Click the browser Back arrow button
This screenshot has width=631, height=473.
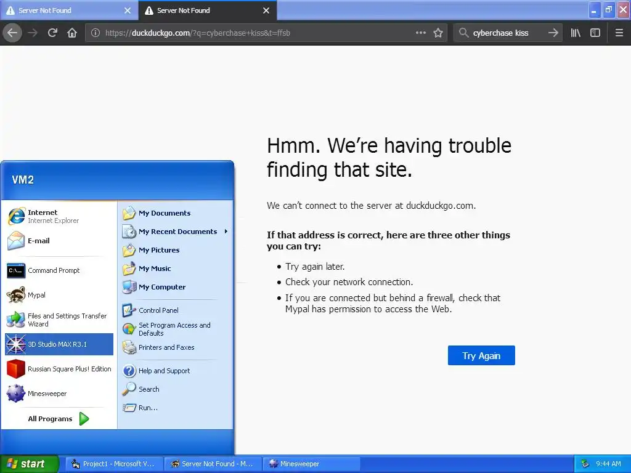click(12, 33)
